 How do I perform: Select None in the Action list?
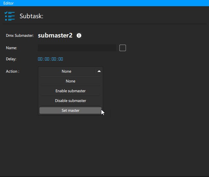[70, 81]
